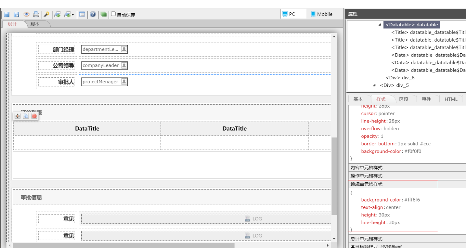This screenshot has height=248, width=466.
Task: Click the person icon in the projectMenager field
Action: (124, 82)
